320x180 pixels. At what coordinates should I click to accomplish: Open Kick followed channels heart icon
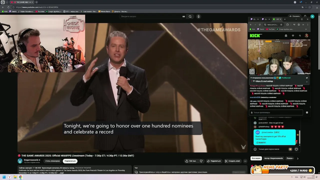coord(293,35)
